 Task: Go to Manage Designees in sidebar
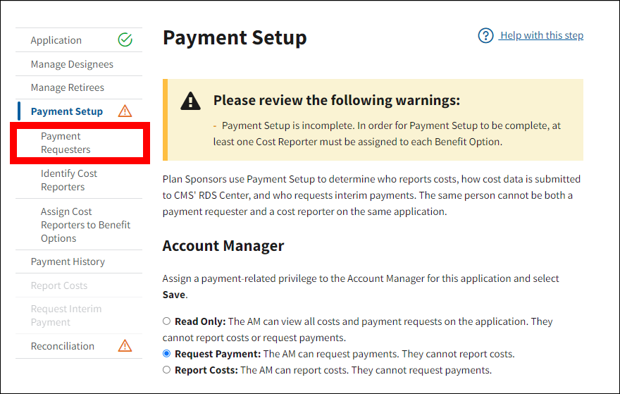(72, 64)
